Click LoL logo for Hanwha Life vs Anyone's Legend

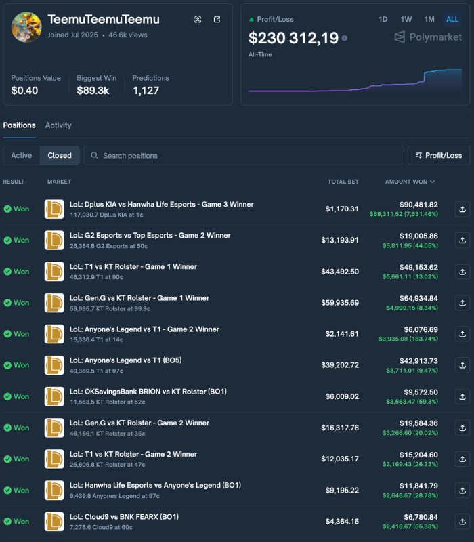[54, 490]
